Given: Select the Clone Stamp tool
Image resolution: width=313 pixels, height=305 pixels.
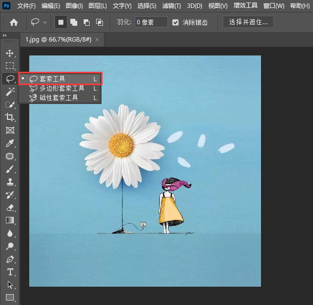Looking at the screenshot, I should pyautogui.click(x=9, y=182).
